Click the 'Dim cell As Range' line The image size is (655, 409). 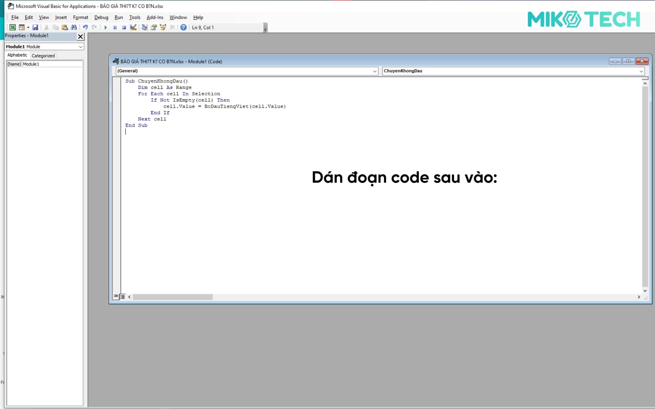tap(165, 88)
